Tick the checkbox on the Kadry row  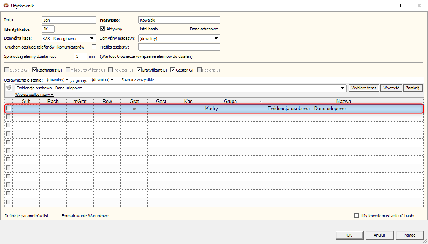pos(9,108)
